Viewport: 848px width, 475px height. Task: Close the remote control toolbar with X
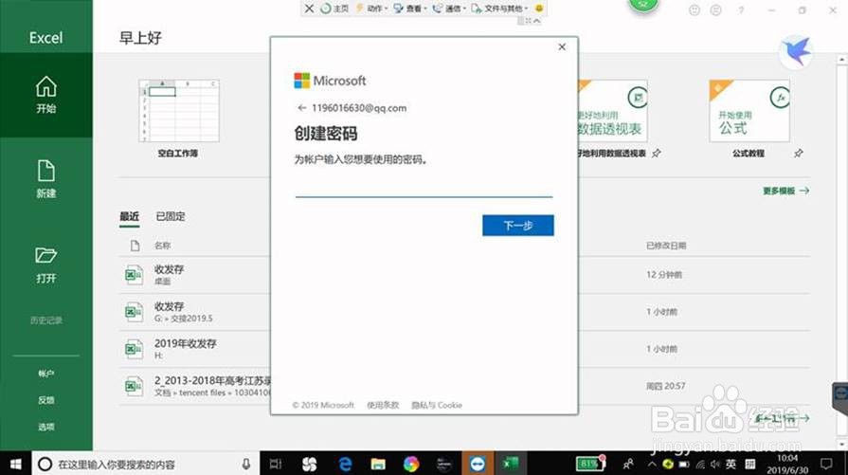309,9
